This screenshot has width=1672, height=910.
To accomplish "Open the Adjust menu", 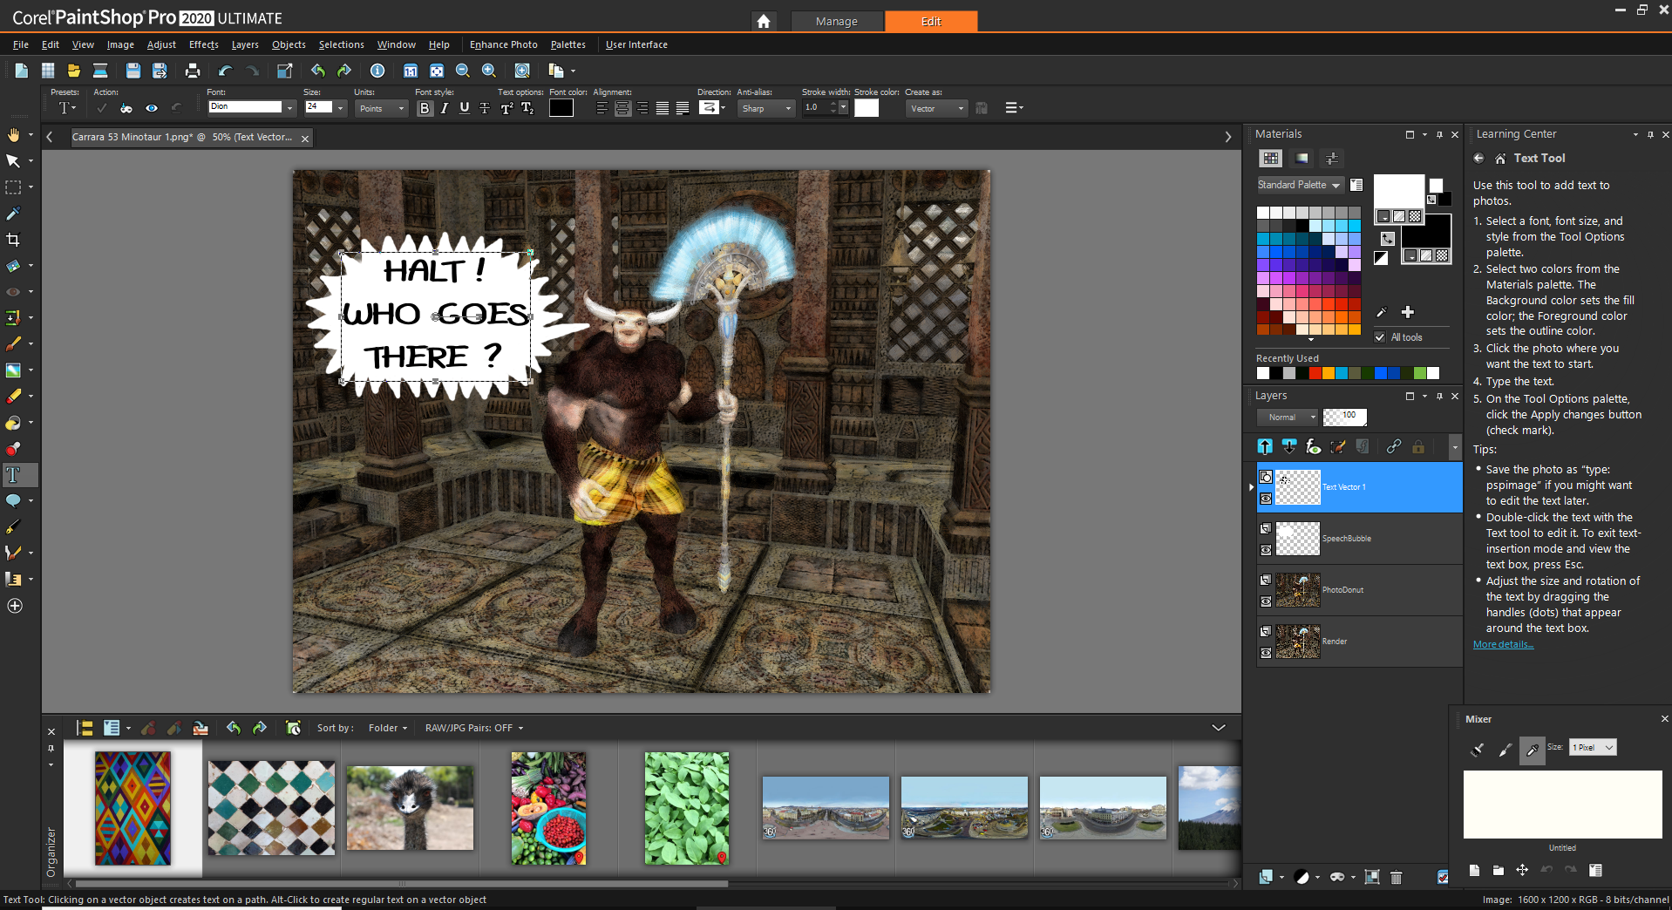I will 161,44.
